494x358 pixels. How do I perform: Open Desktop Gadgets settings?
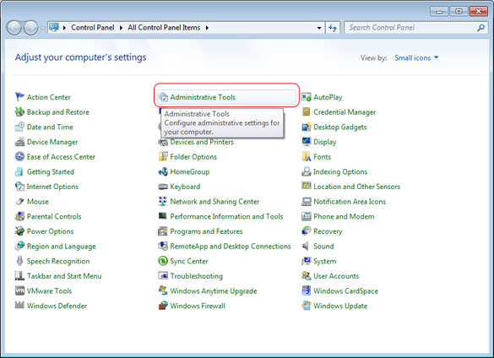point(340,127)
